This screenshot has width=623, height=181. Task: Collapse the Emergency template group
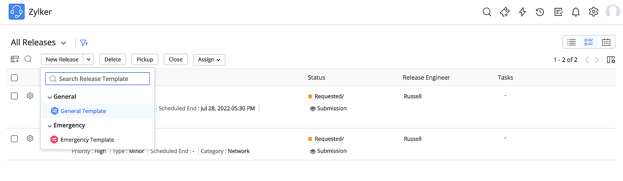point(50,126)
